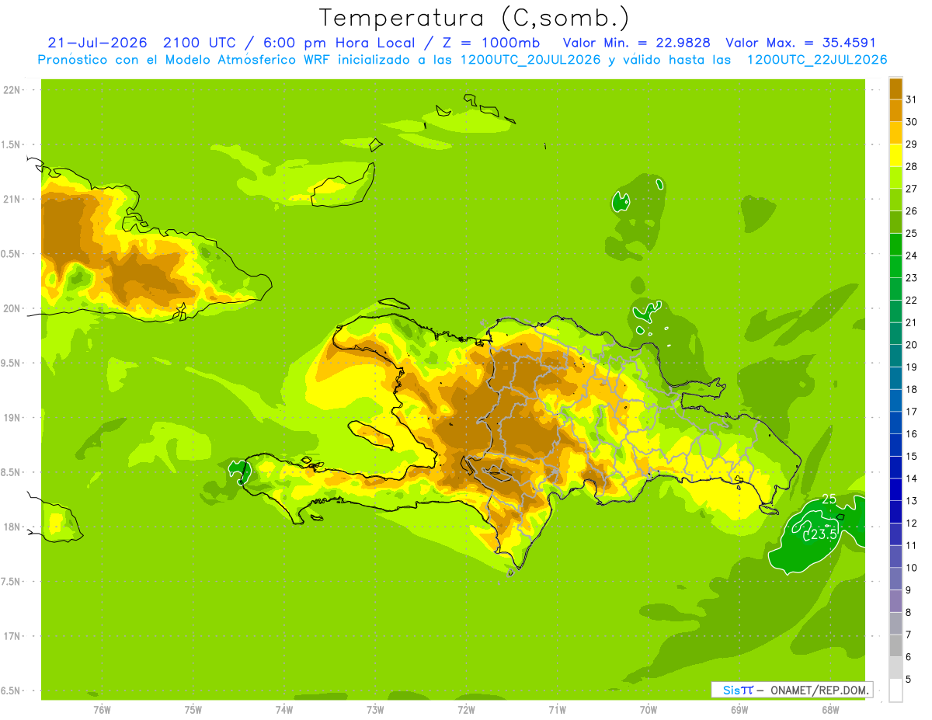Click the yellow legend swatch between 28 and 29
The width and height of the screenshot is (932, 720).
895,155
